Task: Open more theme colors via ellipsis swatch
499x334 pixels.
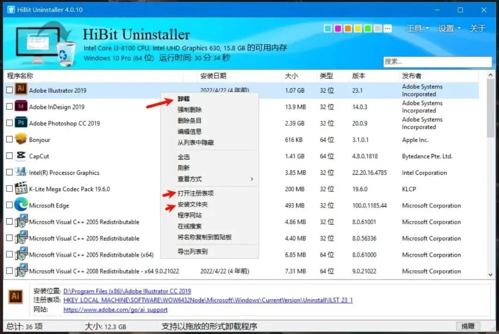Action: pos(387,29)
